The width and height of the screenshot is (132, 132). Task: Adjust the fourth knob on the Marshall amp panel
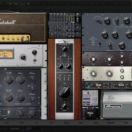coord(18,38)
